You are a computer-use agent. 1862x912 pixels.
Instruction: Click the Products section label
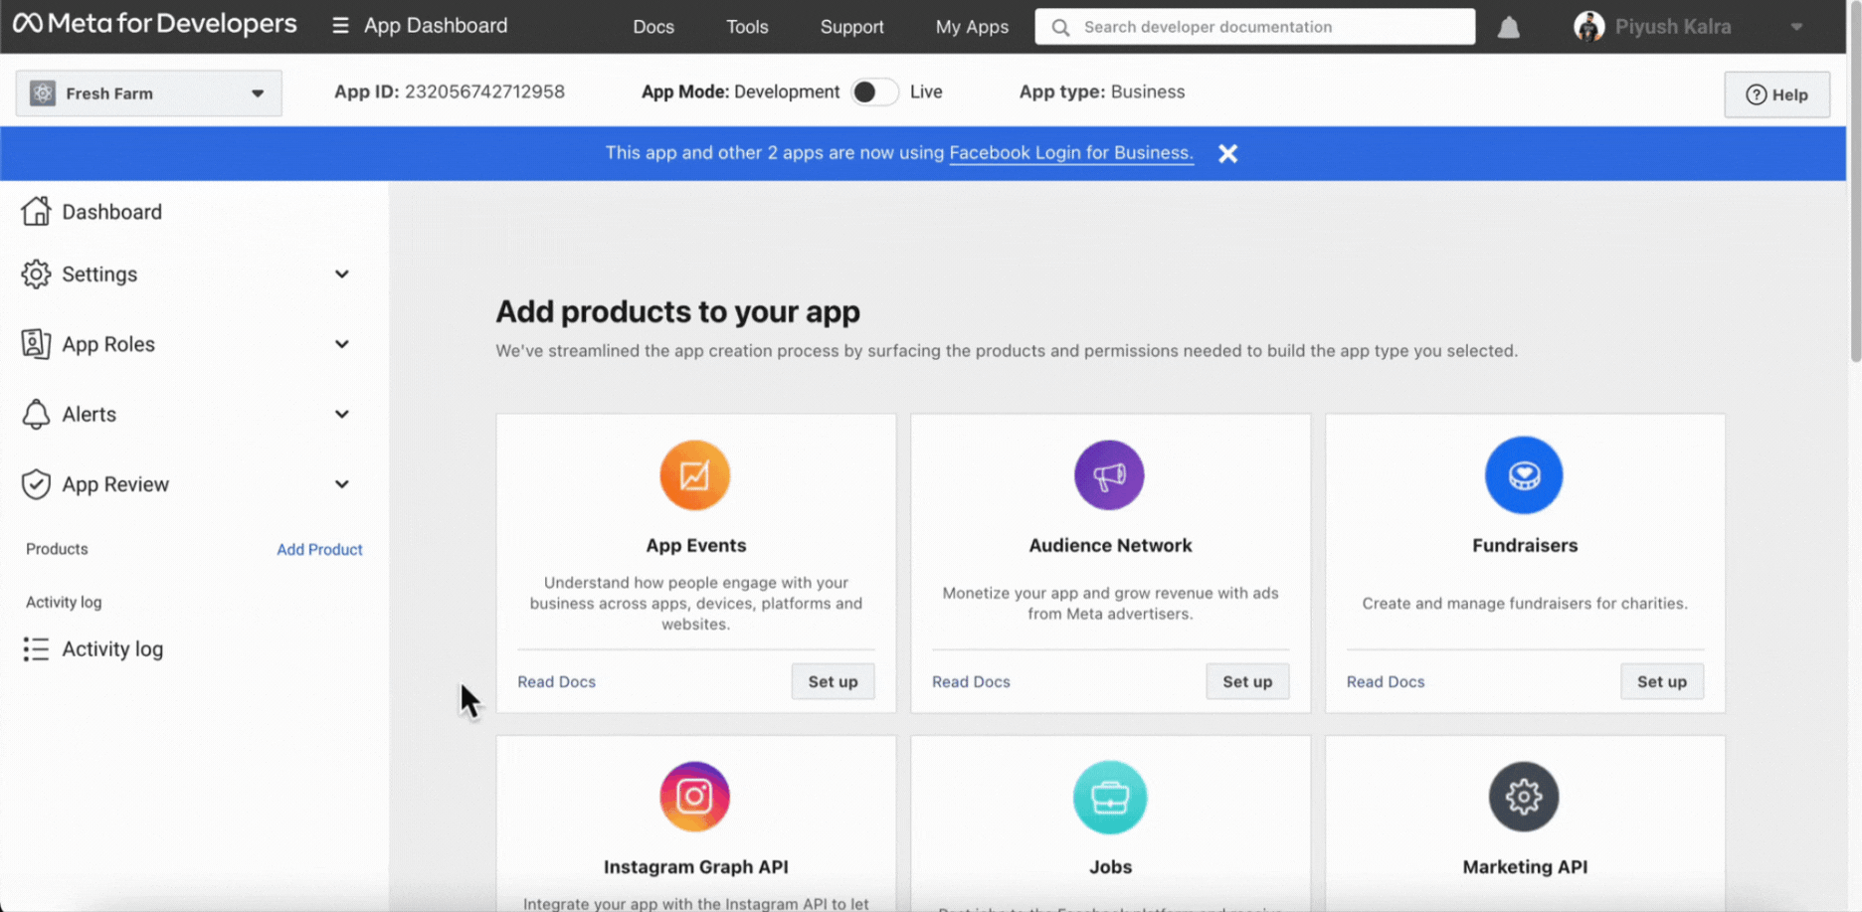[57, 549]
